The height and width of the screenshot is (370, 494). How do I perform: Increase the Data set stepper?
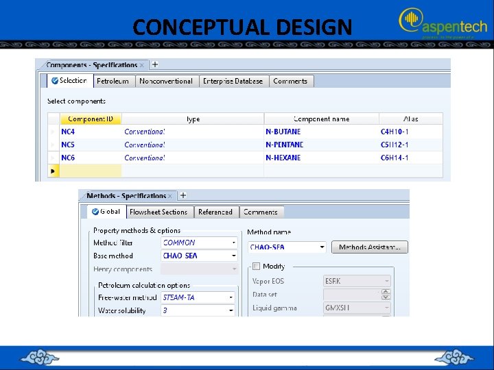click(386, 292)
